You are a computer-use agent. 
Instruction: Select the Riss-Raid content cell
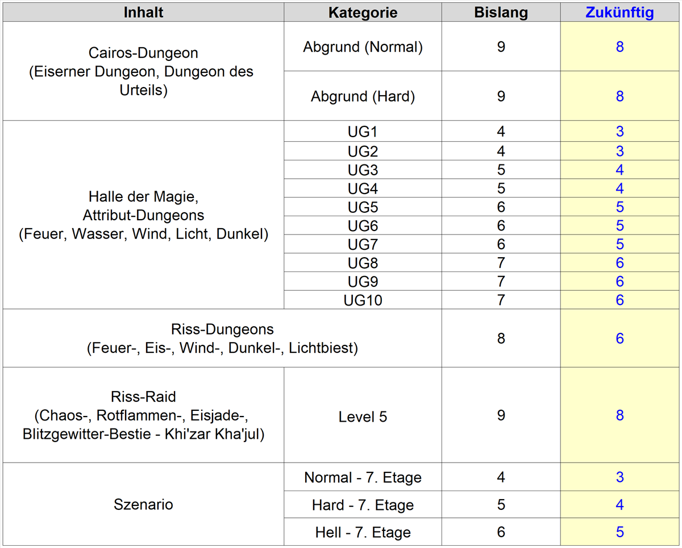(x=143, y=415)
